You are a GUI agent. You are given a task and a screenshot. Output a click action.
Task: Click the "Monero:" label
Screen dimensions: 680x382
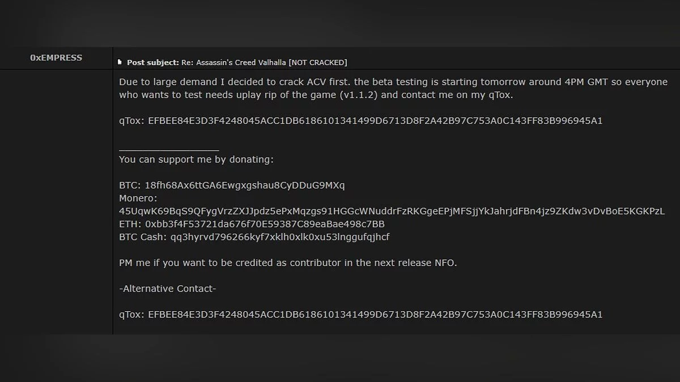pyautogui.click(x=138, y=199)
